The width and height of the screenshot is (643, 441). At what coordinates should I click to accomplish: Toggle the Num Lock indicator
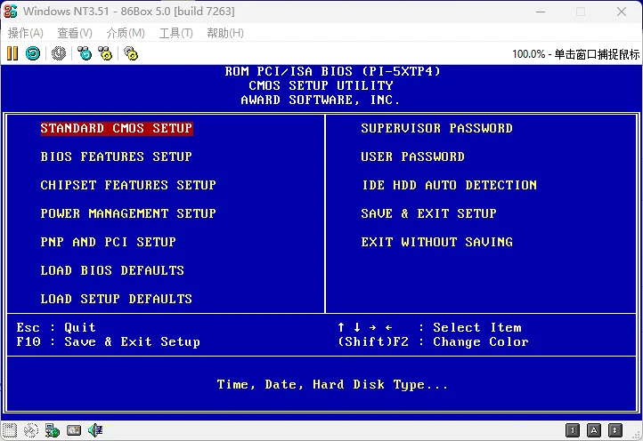[574, 431]
